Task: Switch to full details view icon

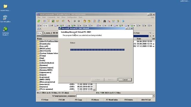Action: (49, 21)
